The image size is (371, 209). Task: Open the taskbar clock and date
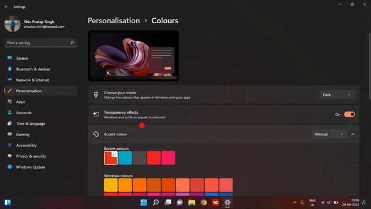click(x=351, y=203)
